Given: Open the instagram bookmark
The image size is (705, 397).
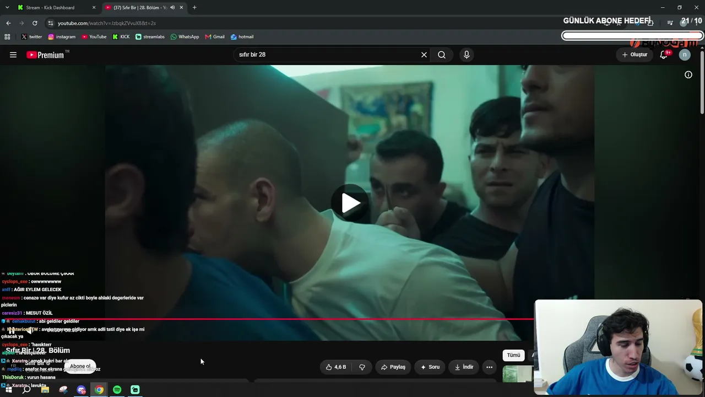Looking at the screenshot, I should pyautogui.click(x=62, y=37).
